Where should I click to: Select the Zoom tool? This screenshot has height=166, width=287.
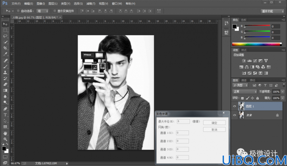click(x=5, y=139)
